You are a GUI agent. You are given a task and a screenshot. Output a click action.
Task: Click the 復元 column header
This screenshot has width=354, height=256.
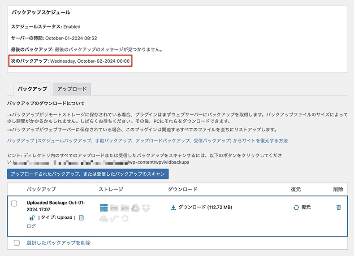point(296,189)
